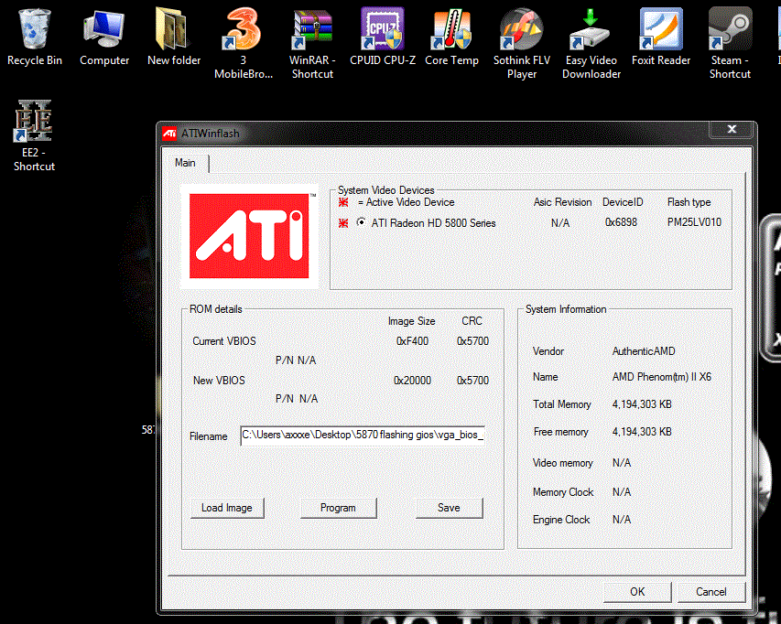The height and width of the screenshot is (624, 781).
Task: Click the Save button
Action: pos(449,508)
